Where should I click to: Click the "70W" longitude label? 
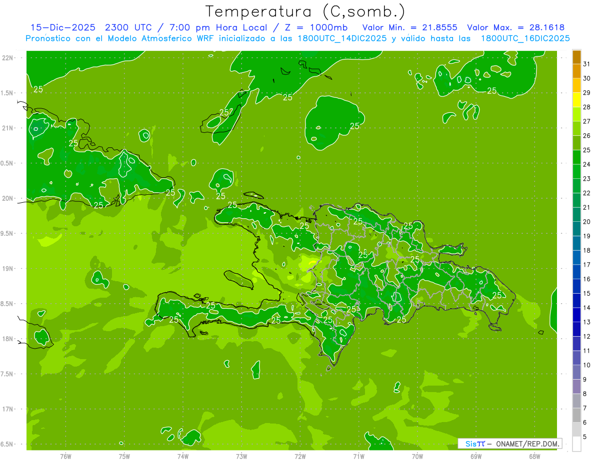pos(417,456)
